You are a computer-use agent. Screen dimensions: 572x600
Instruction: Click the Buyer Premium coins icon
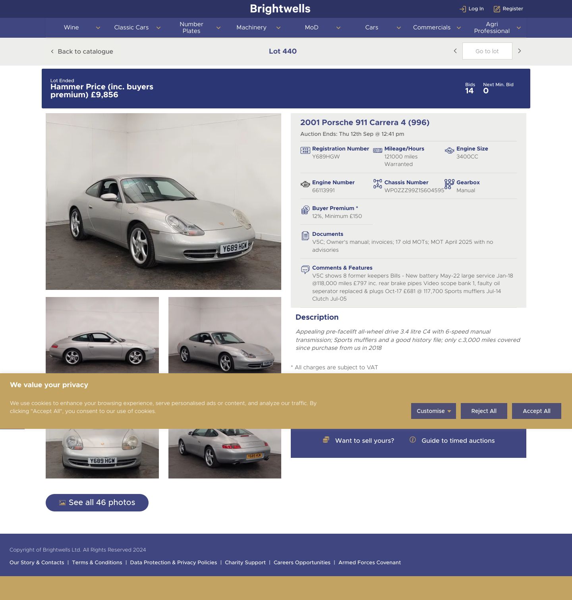coord(305,210)
